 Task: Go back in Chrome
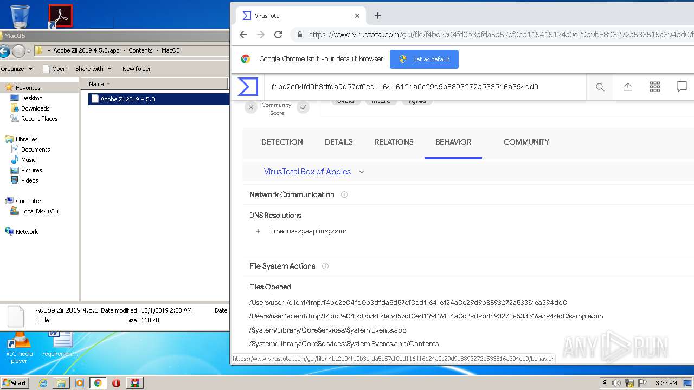(243, 35)
